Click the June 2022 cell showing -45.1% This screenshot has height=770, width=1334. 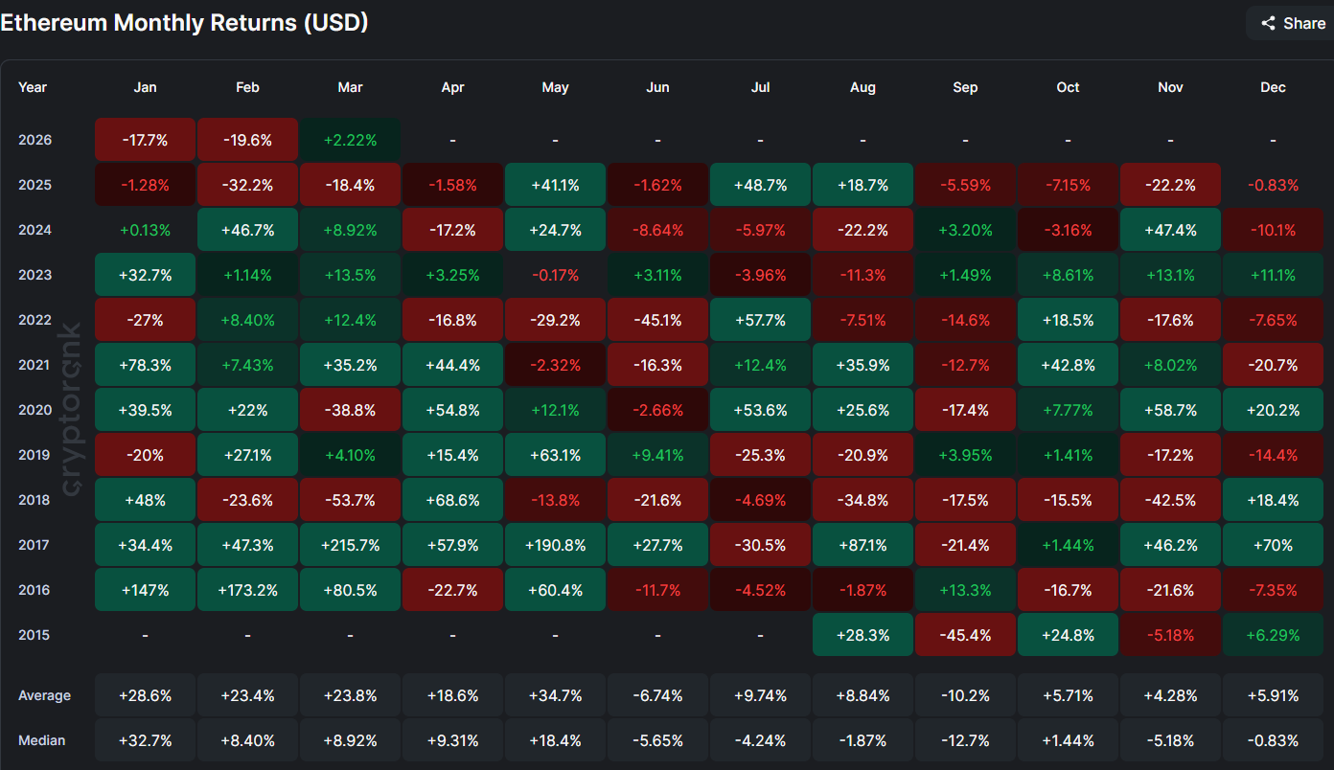pos(657,320)
